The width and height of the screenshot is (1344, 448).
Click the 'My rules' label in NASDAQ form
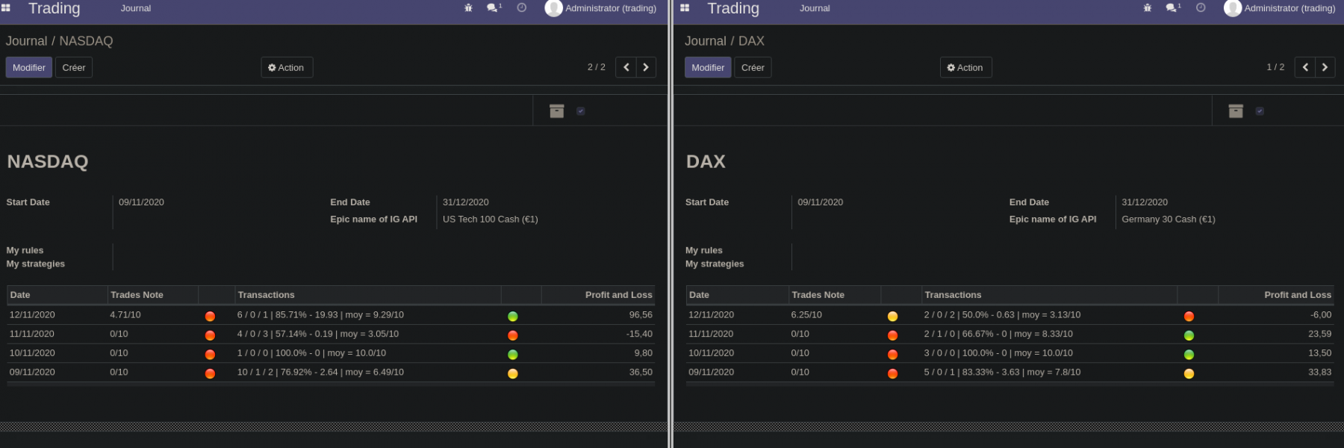pyautogui.click(x=25, y=251)
